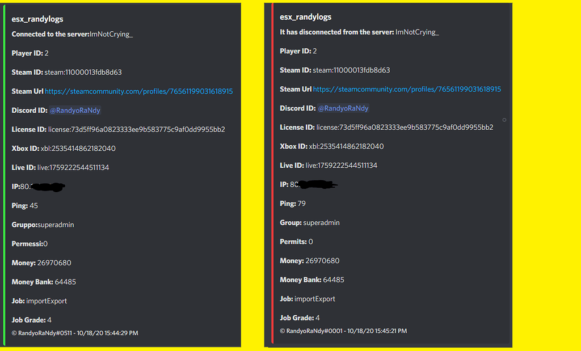Click the Permits field in disconnected embed
Viewport: 581px width, 351px height.
point(297,242)
